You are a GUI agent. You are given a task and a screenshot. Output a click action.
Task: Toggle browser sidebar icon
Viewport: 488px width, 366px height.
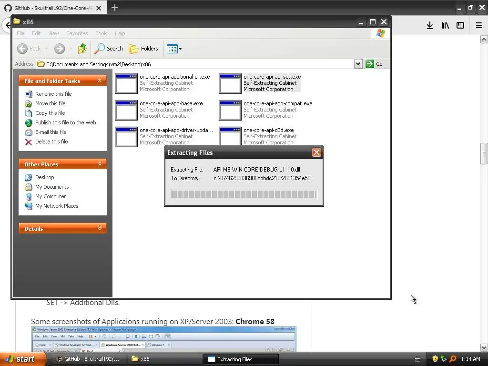coord(460,25)
